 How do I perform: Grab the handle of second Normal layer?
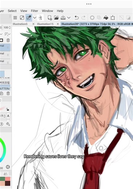tap(8, 55)
